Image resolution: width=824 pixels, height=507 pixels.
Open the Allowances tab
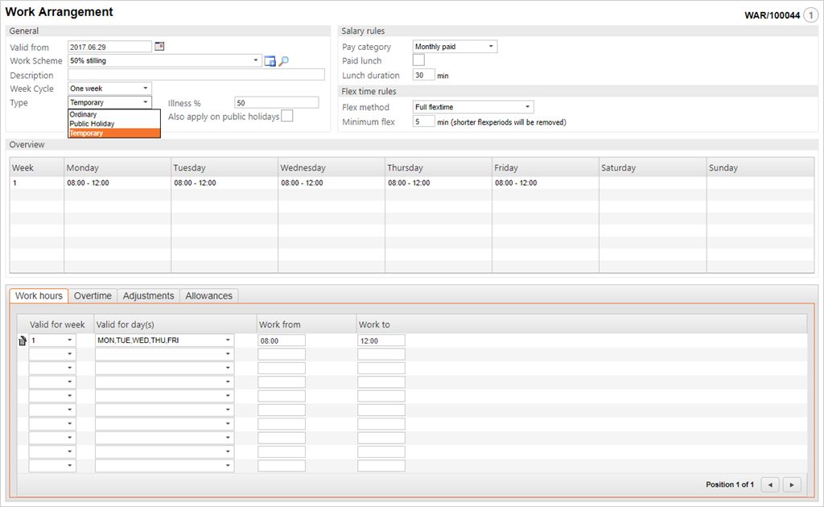point(208,296)
